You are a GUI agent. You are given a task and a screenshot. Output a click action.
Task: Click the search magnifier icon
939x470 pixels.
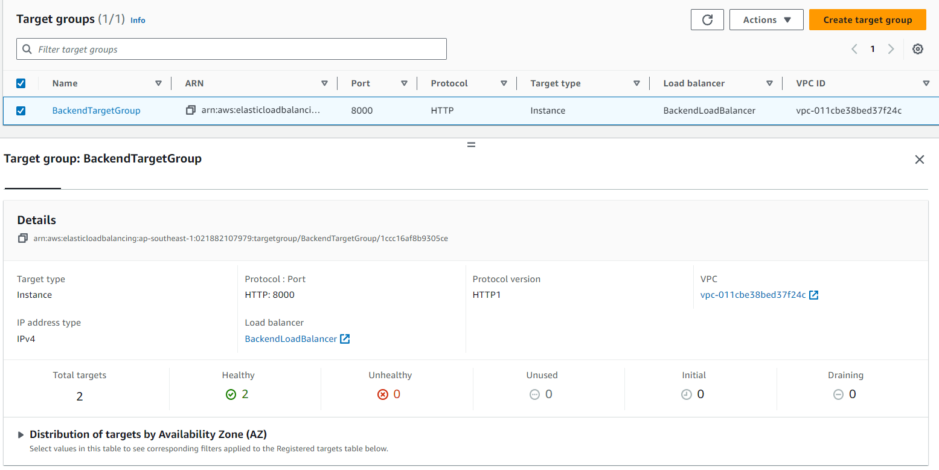[27, 49]
